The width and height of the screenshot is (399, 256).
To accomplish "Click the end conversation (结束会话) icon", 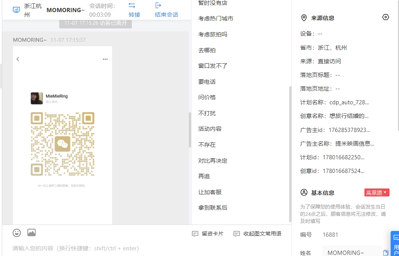I will (x=158, y=5).
